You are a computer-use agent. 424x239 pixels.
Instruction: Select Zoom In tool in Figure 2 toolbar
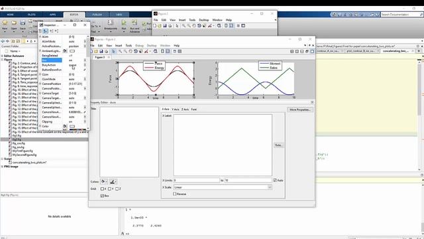(184, 26)
